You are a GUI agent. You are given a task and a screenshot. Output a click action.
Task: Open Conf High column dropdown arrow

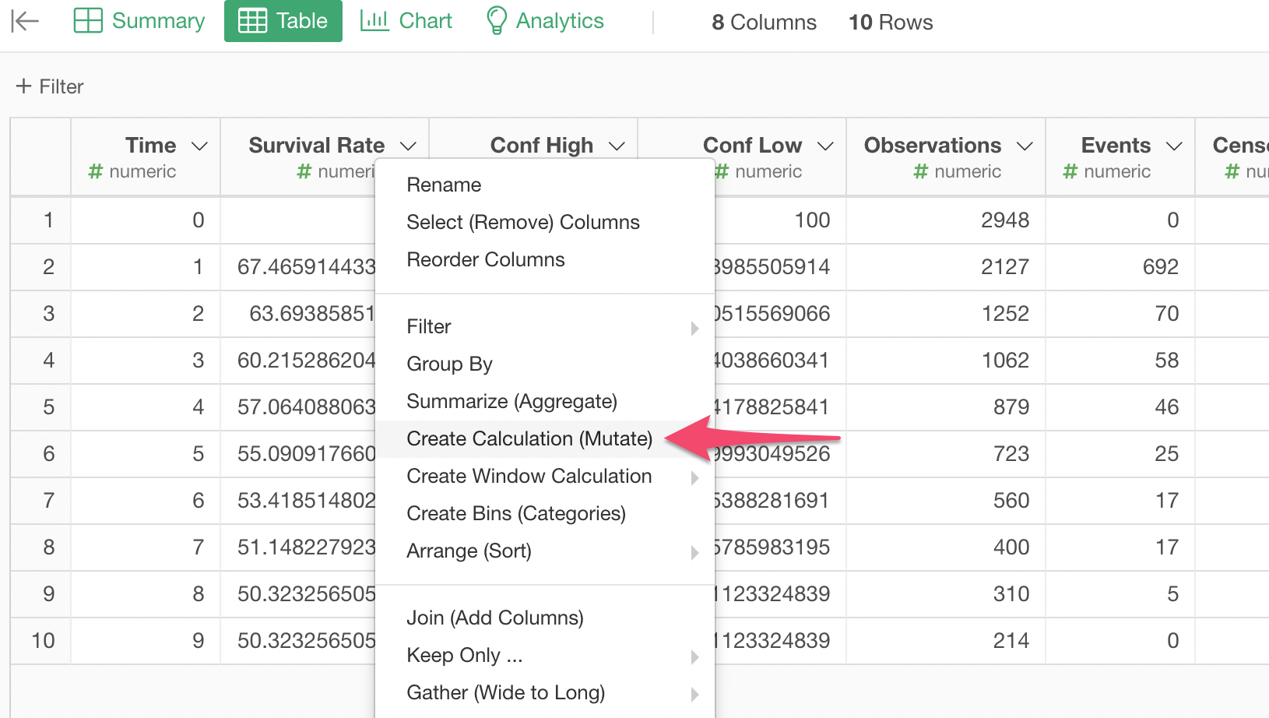point(617,146)
